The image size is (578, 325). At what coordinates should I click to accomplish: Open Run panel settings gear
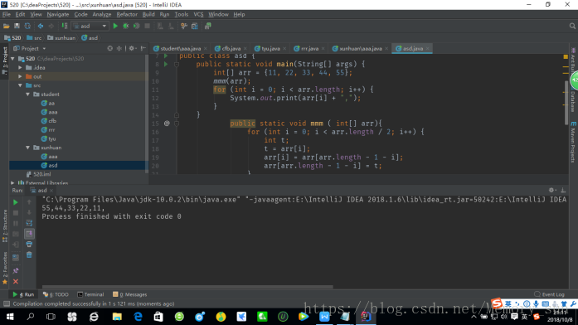pyautogui.click(x=551, y=190)
